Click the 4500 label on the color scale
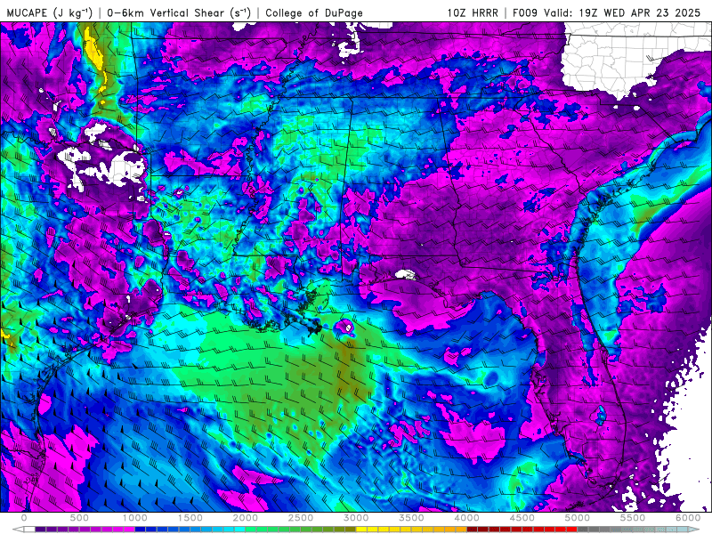712x534 pixels. tap(522, 518)
